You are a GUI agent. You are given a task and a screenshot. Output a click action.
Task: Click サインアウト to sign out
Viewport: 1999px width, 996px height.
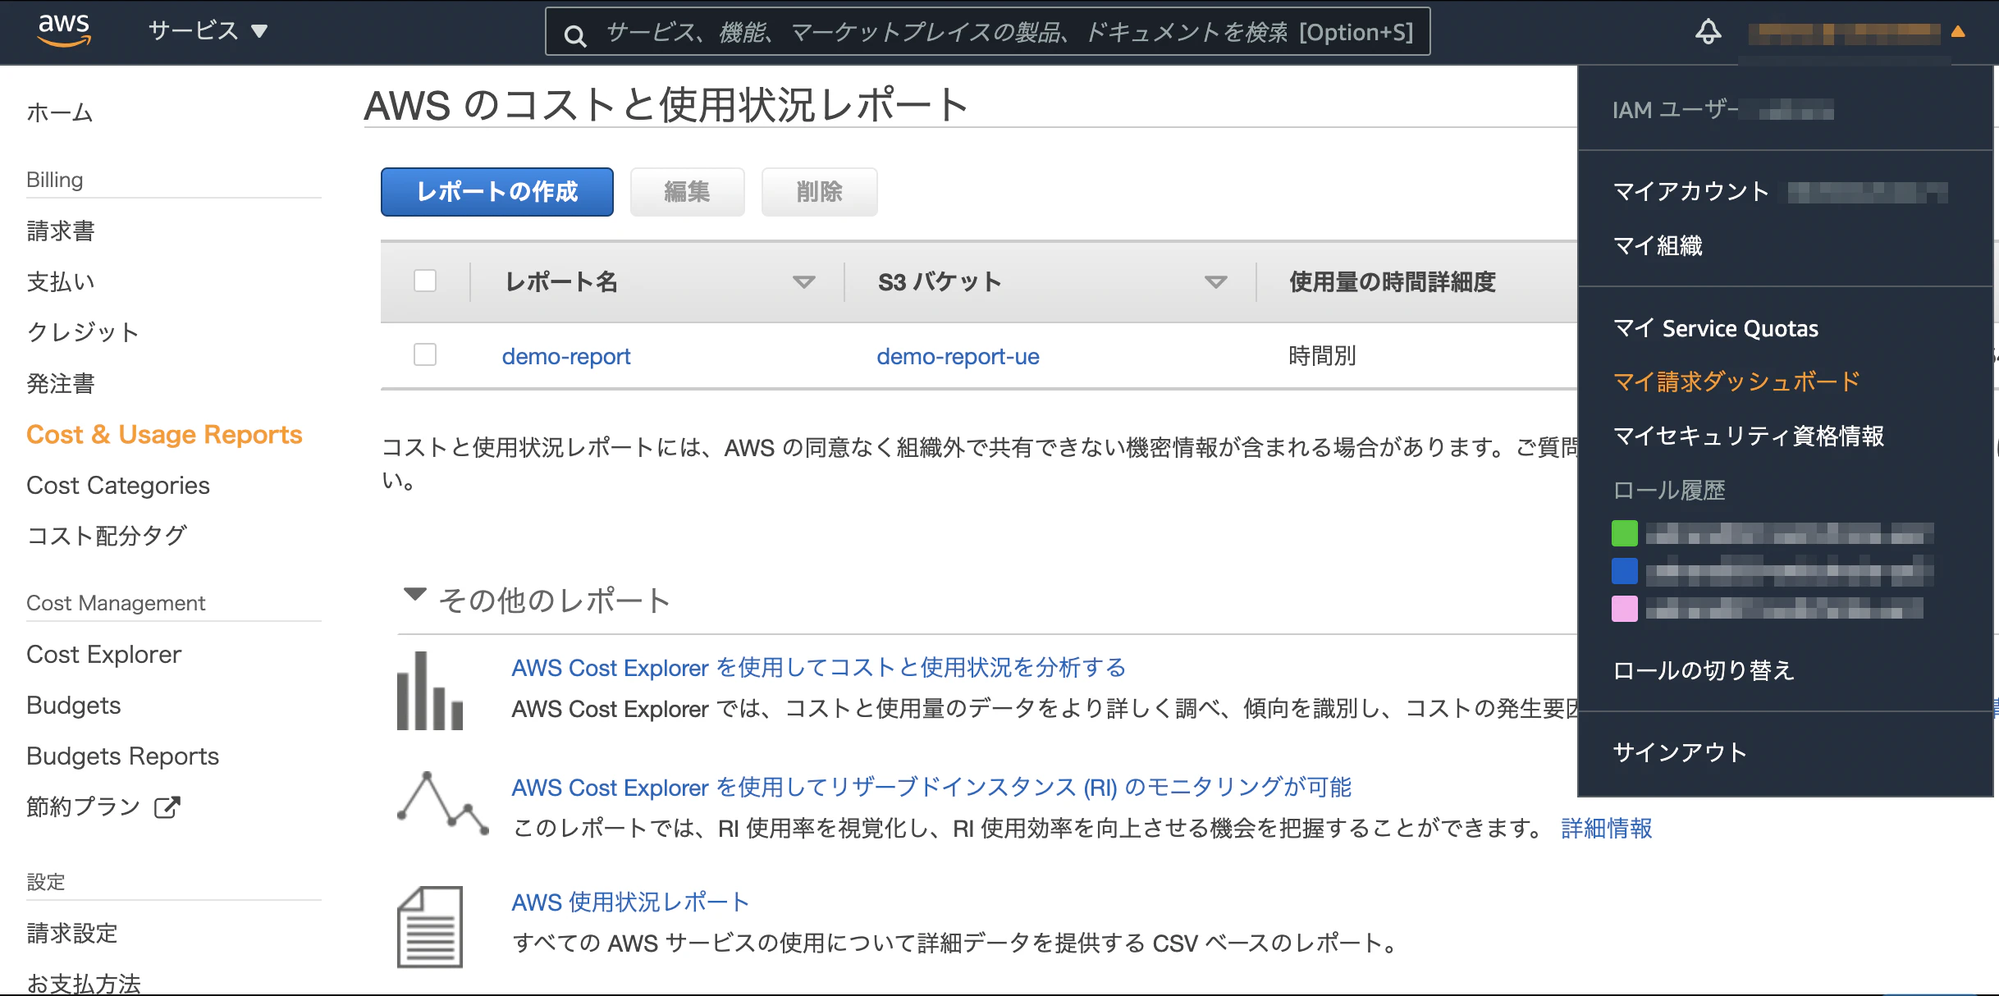tap(1680, 752)
